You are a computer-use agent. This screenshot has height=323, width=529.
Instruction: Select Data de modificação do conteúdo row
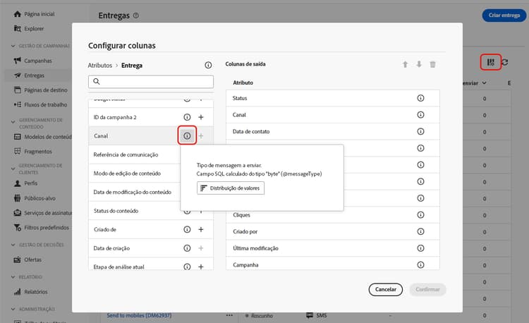[134, 193]
